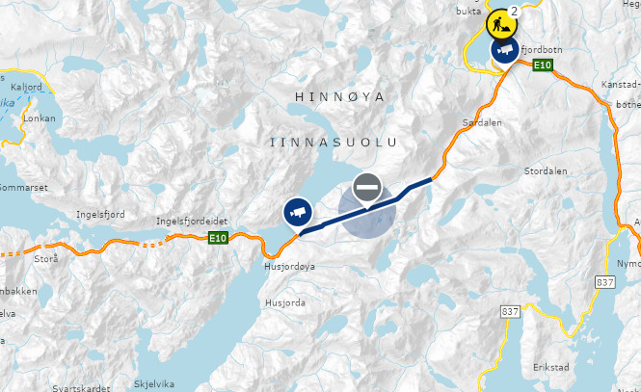641x392 pixels.
Task: Click the 837 road shield above Erikstad
Action: pyautogui.click(x=510, y=312)
